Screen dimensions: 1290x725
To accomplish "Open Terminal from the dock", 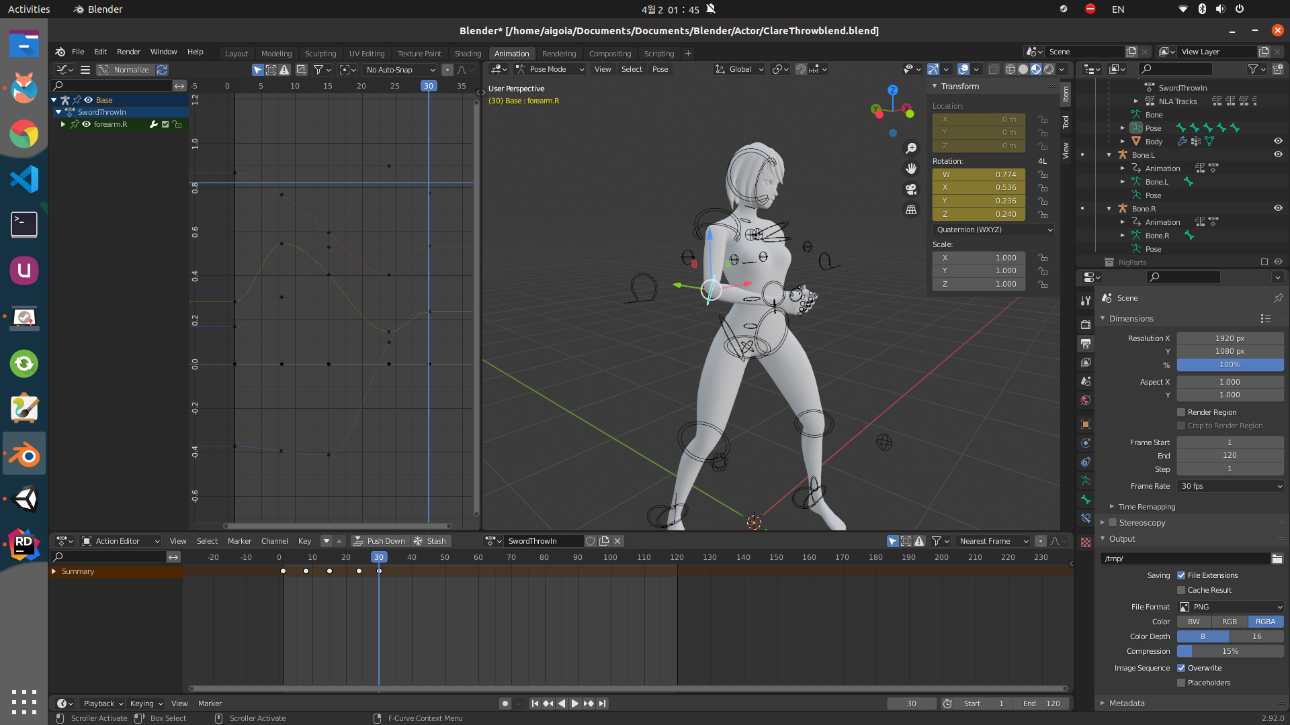I will click(24, 225).
